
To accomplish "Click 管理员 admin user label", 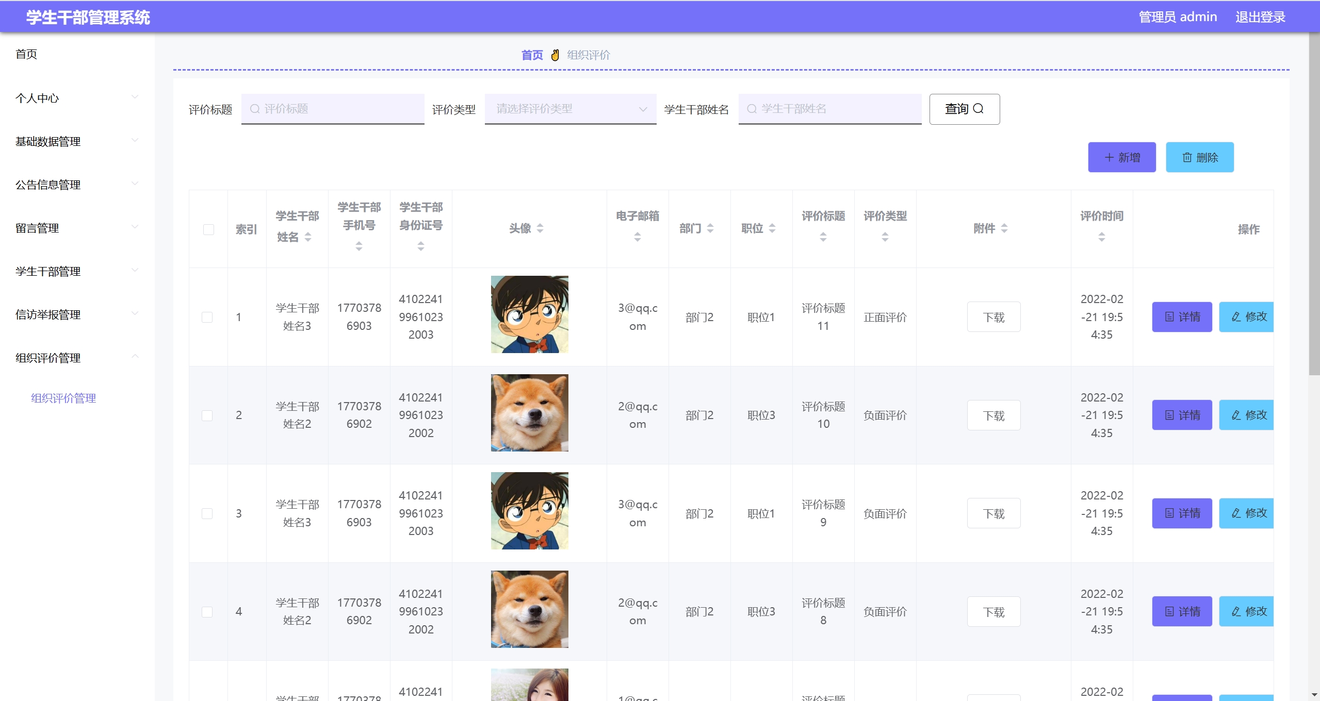I will [x=1178, y=17].
